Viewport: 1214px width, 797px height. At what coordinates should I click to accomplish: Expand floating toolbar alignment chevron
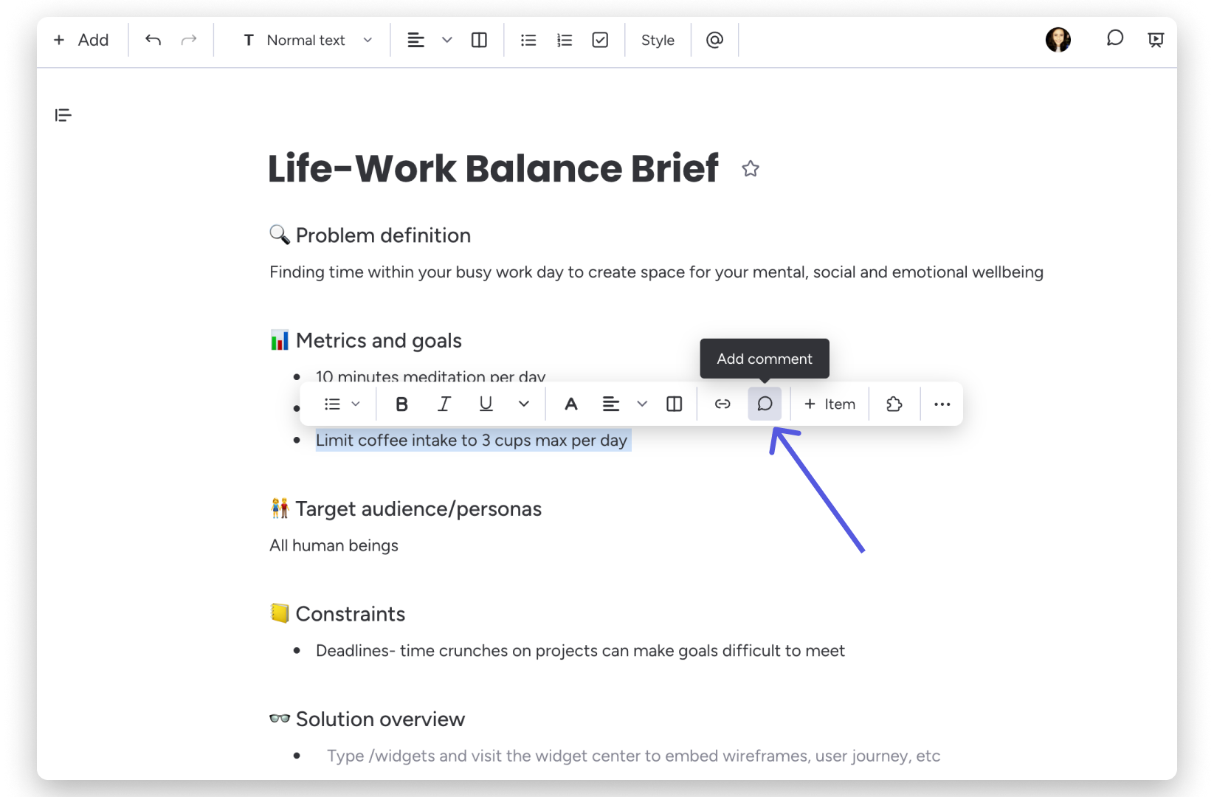[x=642, y=404]
